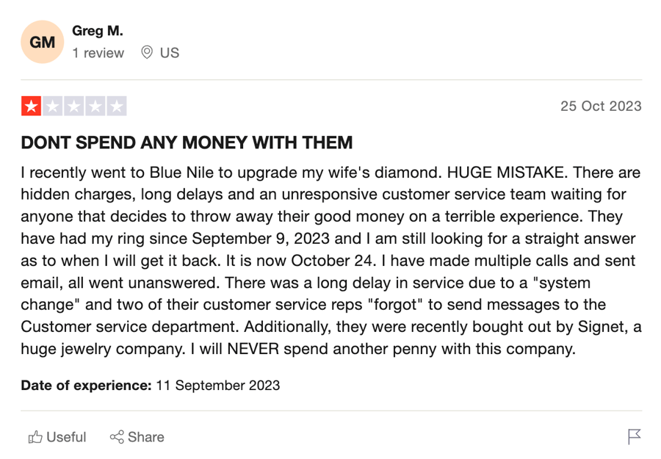Click the fourth grey rating star
This screenshot has height=459, width=661.
coord(95,106)
